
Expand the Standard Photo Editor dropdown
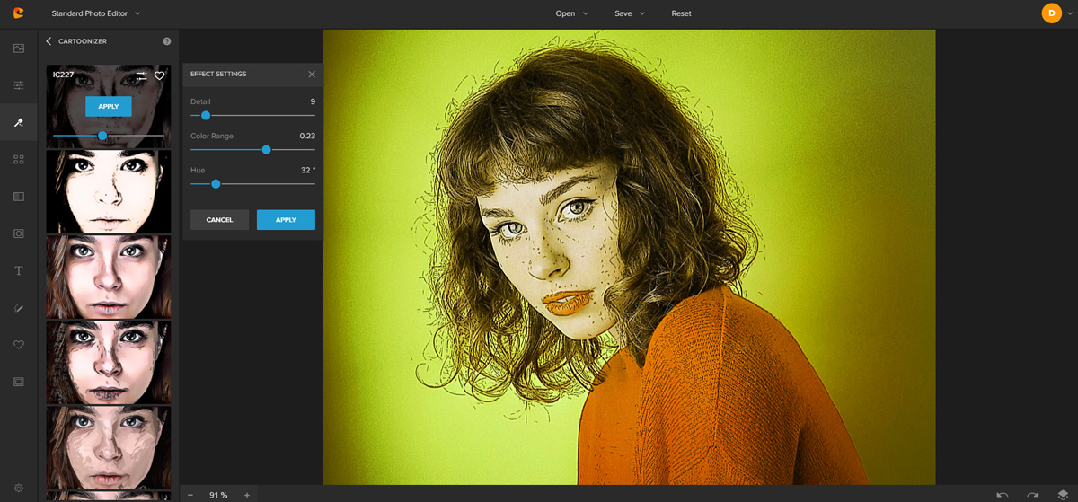point(95,13)
